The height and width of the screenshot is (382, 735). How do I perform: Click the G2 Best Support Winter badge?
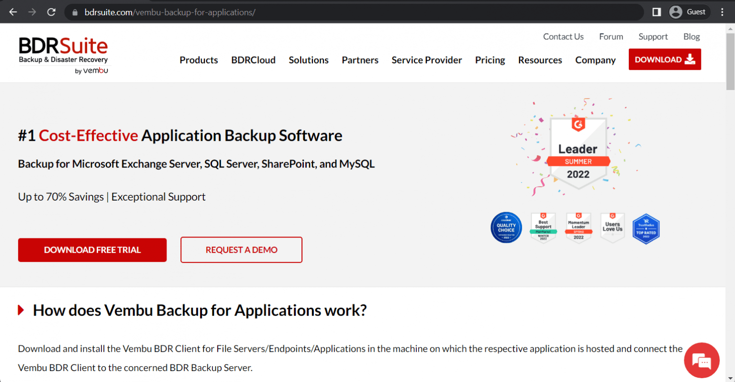click(x=543, y=227)
